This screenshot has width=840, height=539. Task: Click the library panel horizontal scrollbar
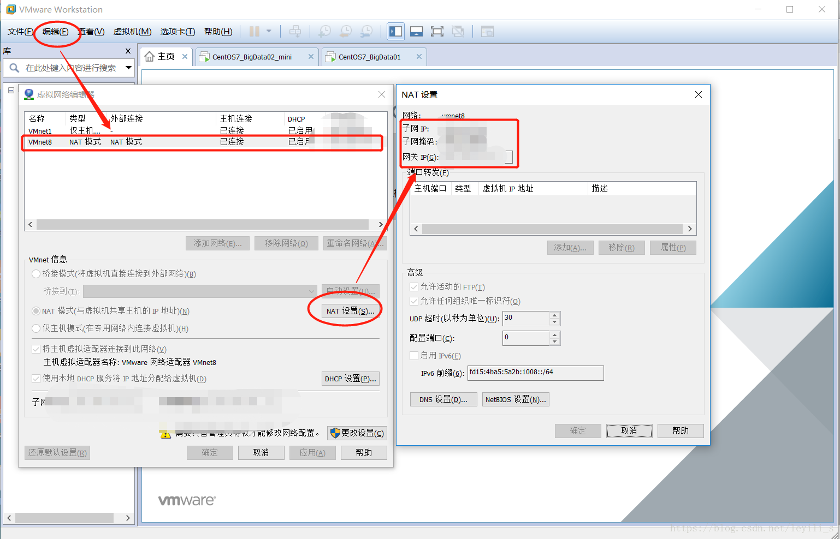(69, 518)
